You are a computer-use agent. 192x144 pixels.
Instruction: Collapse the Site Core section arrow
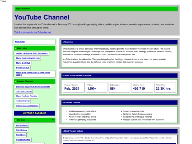53,120
